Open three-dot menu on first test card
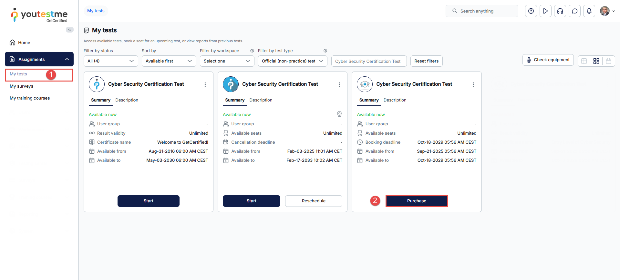The image size is (620, 280). pyautogui.click(x=205, y=84)
